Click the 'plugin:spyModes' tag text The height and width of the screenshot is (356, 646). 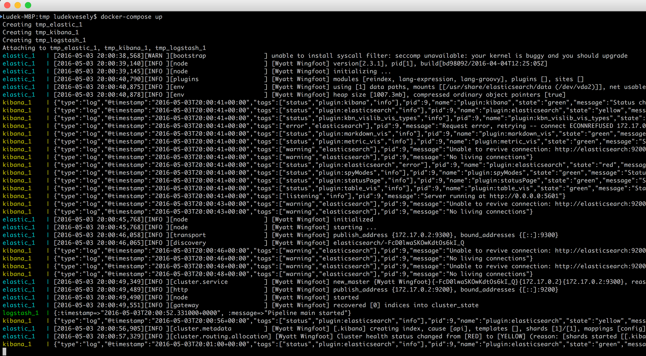pyautogui.click(x=346, y=173)
